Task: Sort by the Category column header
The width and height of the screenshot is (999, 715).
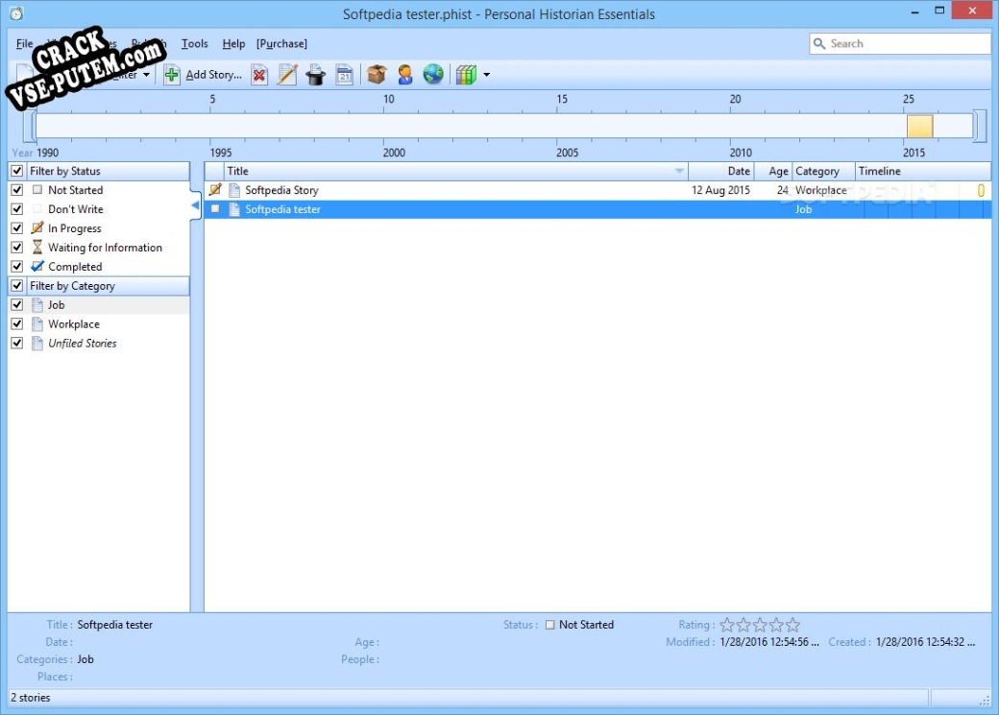Action: [x=822, y=171]
